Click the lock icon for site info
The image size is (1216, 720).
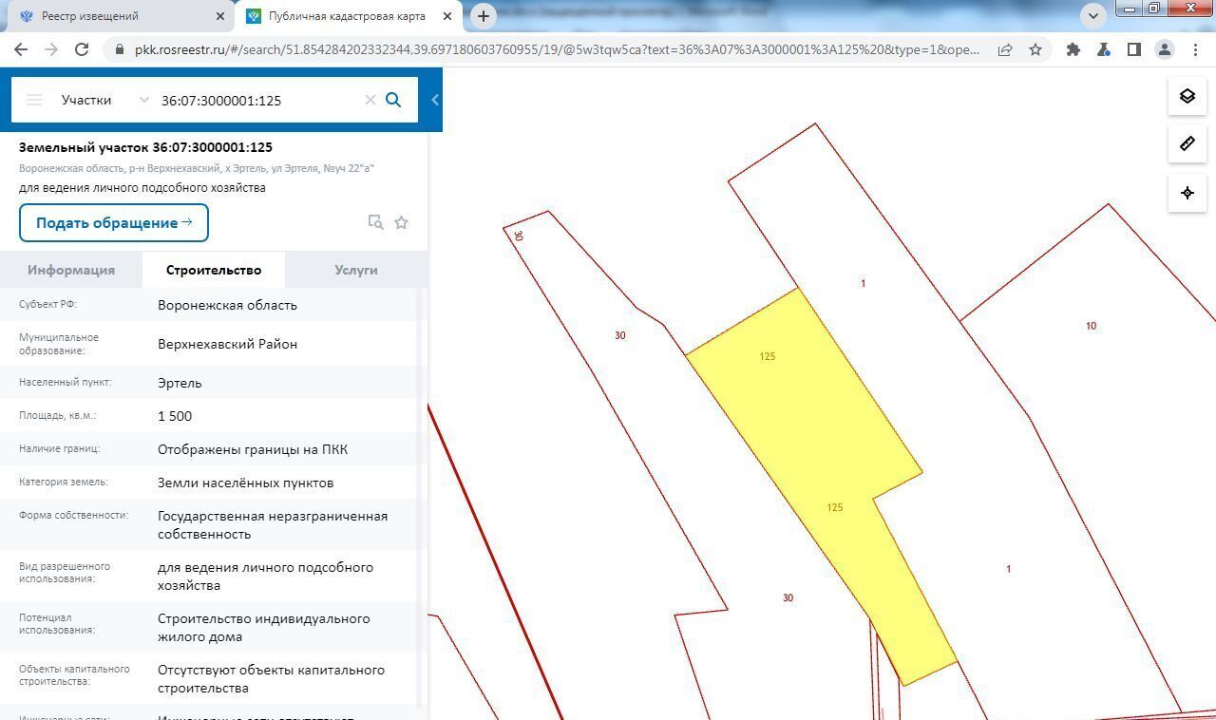click(118, 49)
